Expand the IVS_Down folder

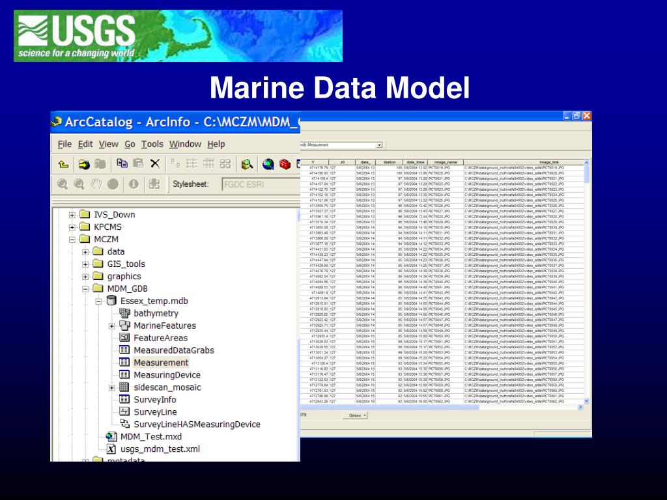[72, 215]
